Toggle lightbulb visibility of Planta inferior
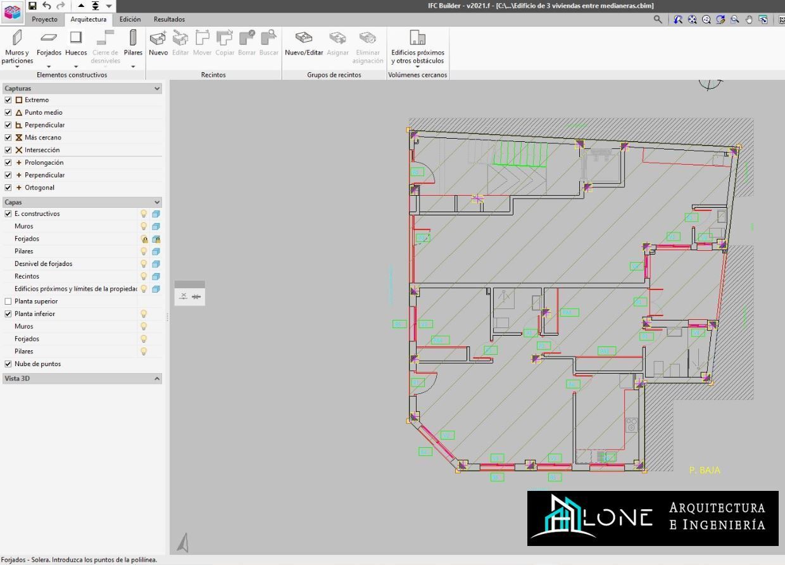The image size is (785, 565). click(x=144, y=314)
